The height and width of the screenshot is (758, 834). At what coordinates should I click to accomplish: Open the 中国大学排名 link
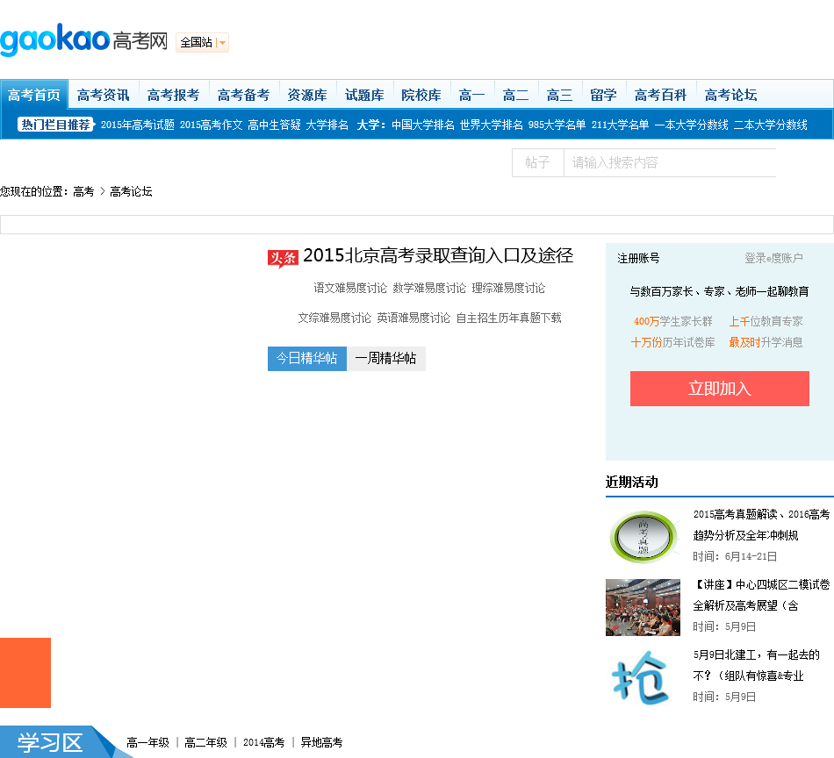click(x=423, y=125)
